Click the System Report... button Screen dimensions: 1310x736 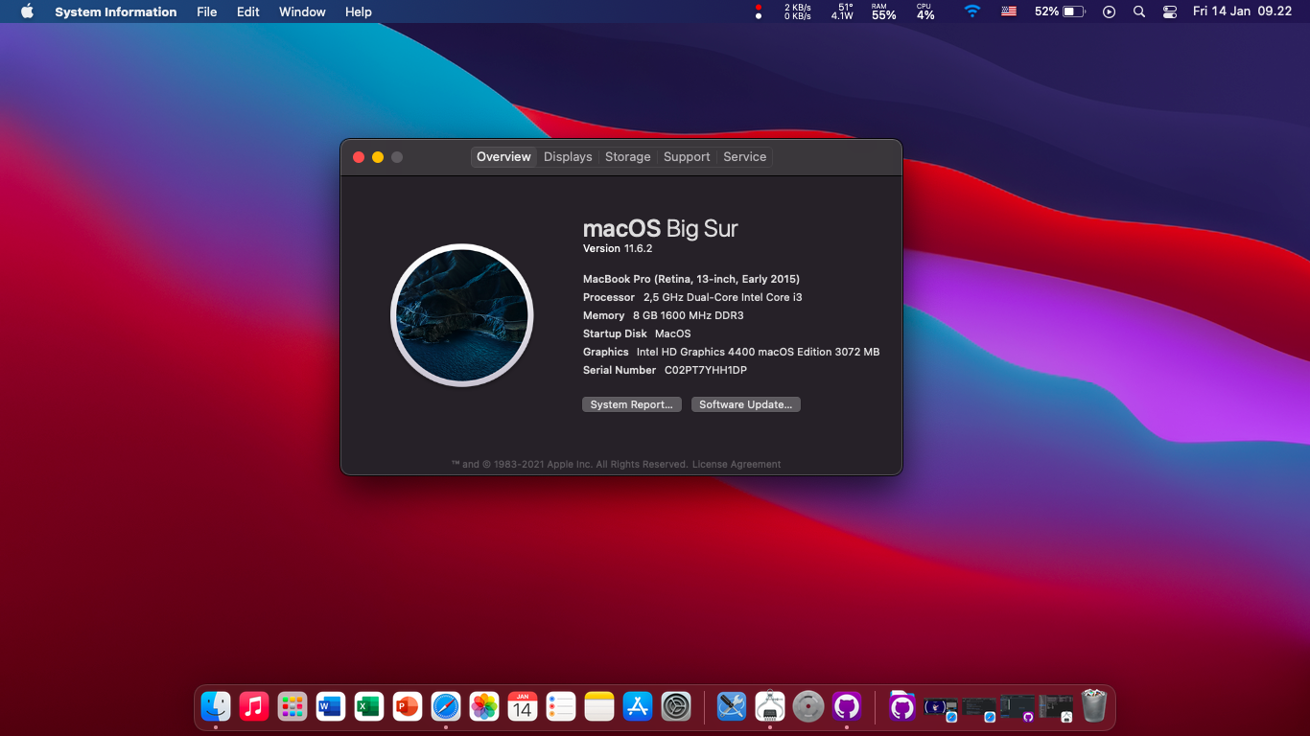631,404
